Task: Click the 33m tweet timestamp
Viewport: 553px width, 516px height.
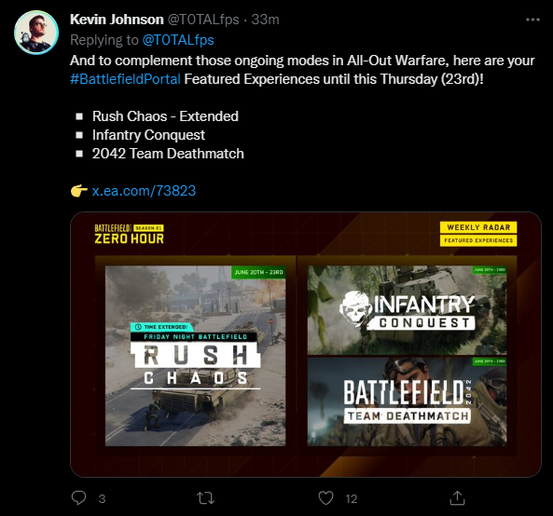Action: 265,20
